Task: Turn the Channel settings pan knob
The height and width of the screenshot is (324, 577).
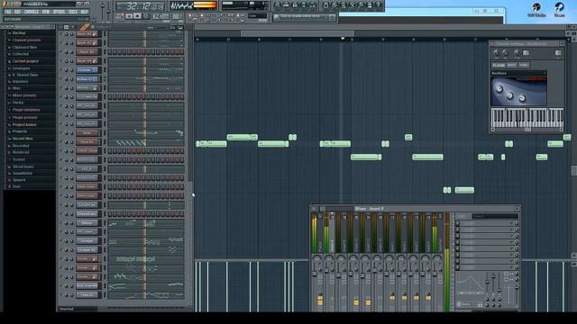Action: (x=496, y=53)
